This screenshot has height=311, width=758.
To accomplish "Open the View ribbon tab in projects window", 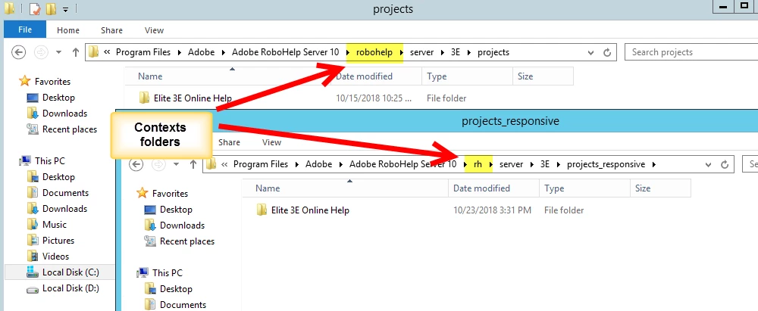I will coord(154,30).
